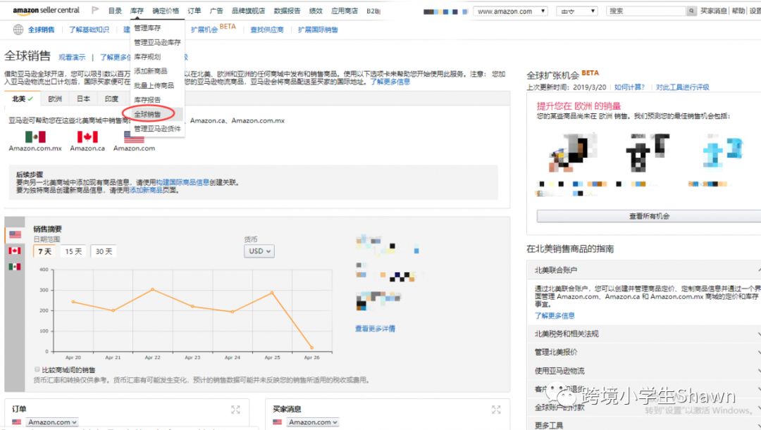Open the USD currency dropdown
761x430 pixels.
259,251
